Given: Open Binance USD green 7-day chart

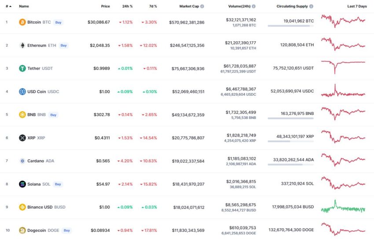Looking at the screenshot, I should 343,207.
